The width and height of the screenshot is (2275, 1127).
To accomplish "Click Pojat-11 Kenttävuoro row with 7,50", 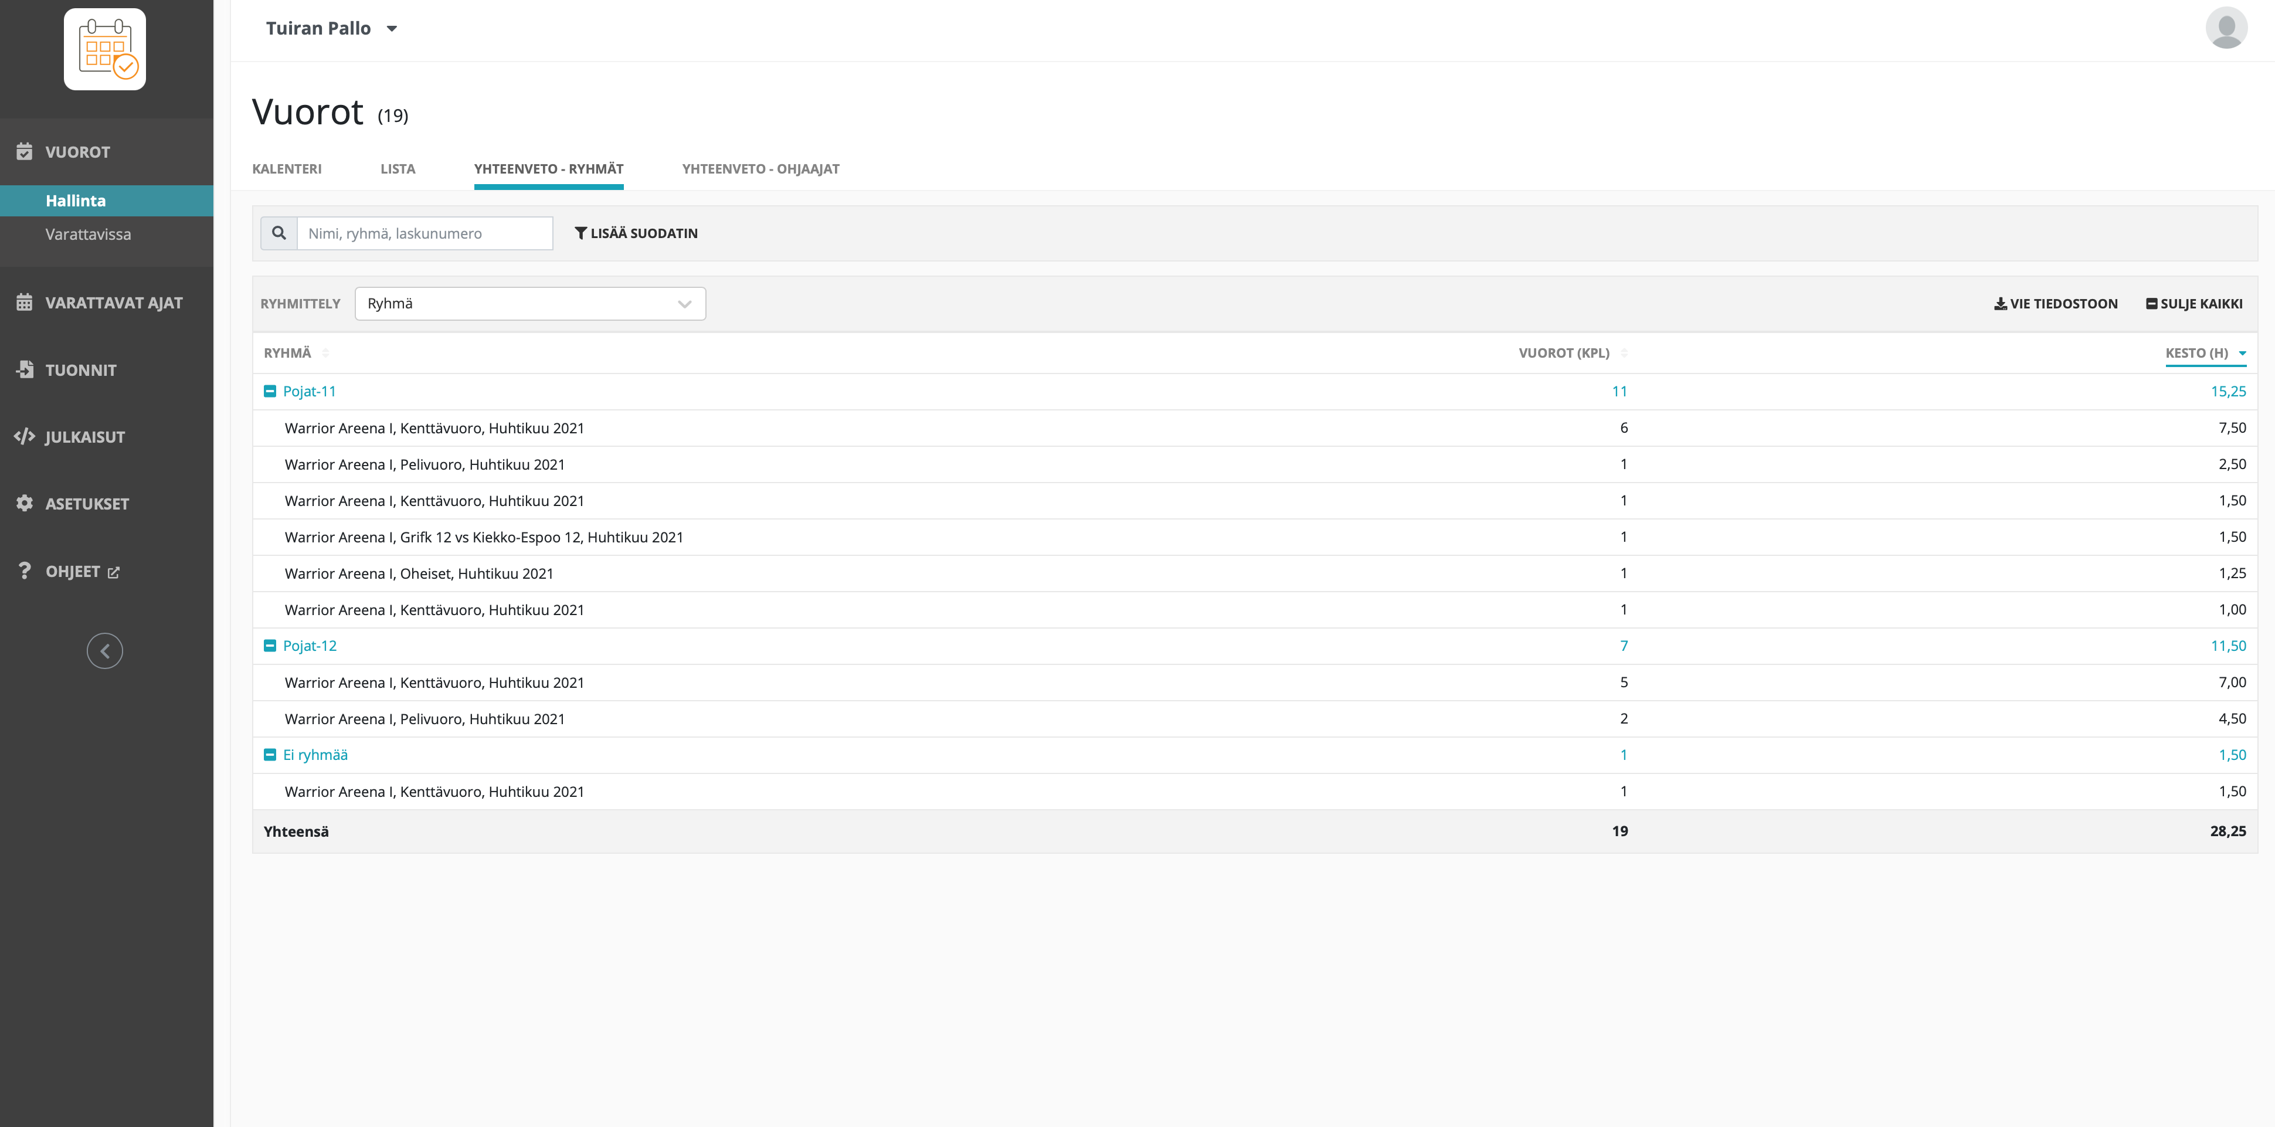I will [x=1255, y=429].
